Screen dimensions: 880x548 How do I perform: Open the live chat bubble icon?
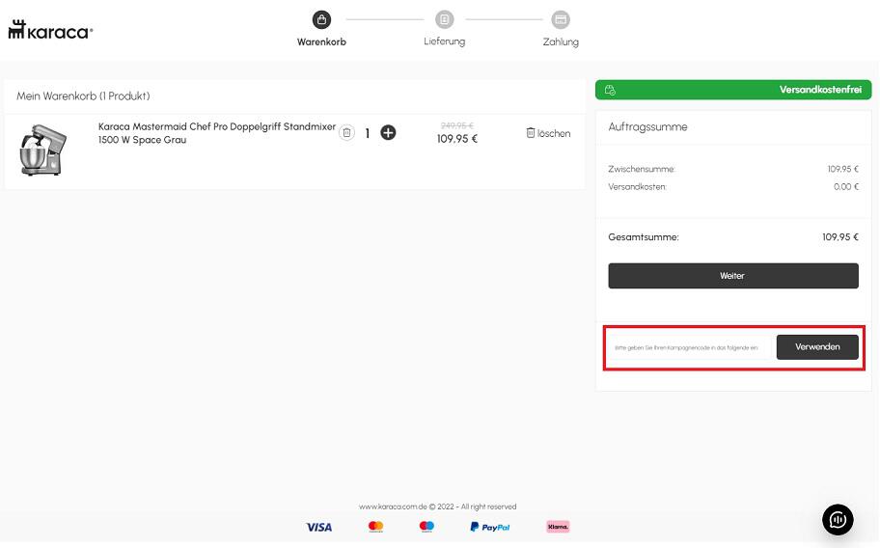(838, 520)
